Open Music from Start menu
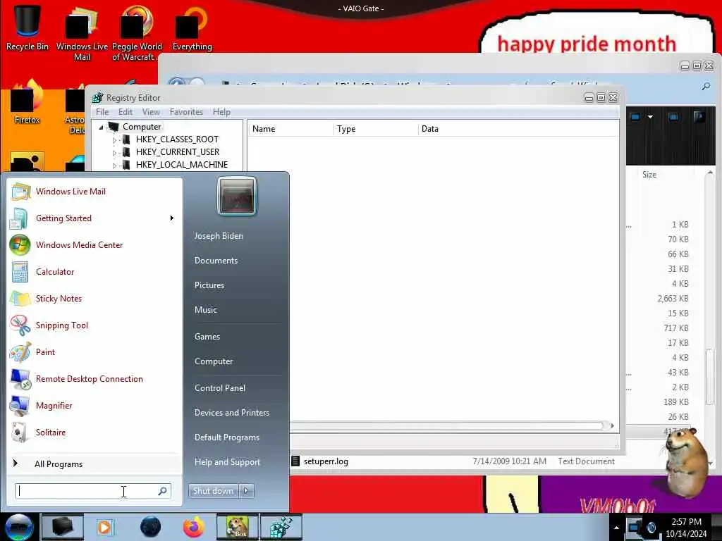Viewport: 722px width, 541px height. coord(205,310)
